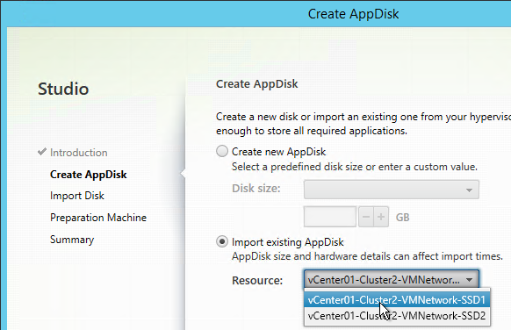Click the Resource label
The image size is (511, 330).
(257, 280)
